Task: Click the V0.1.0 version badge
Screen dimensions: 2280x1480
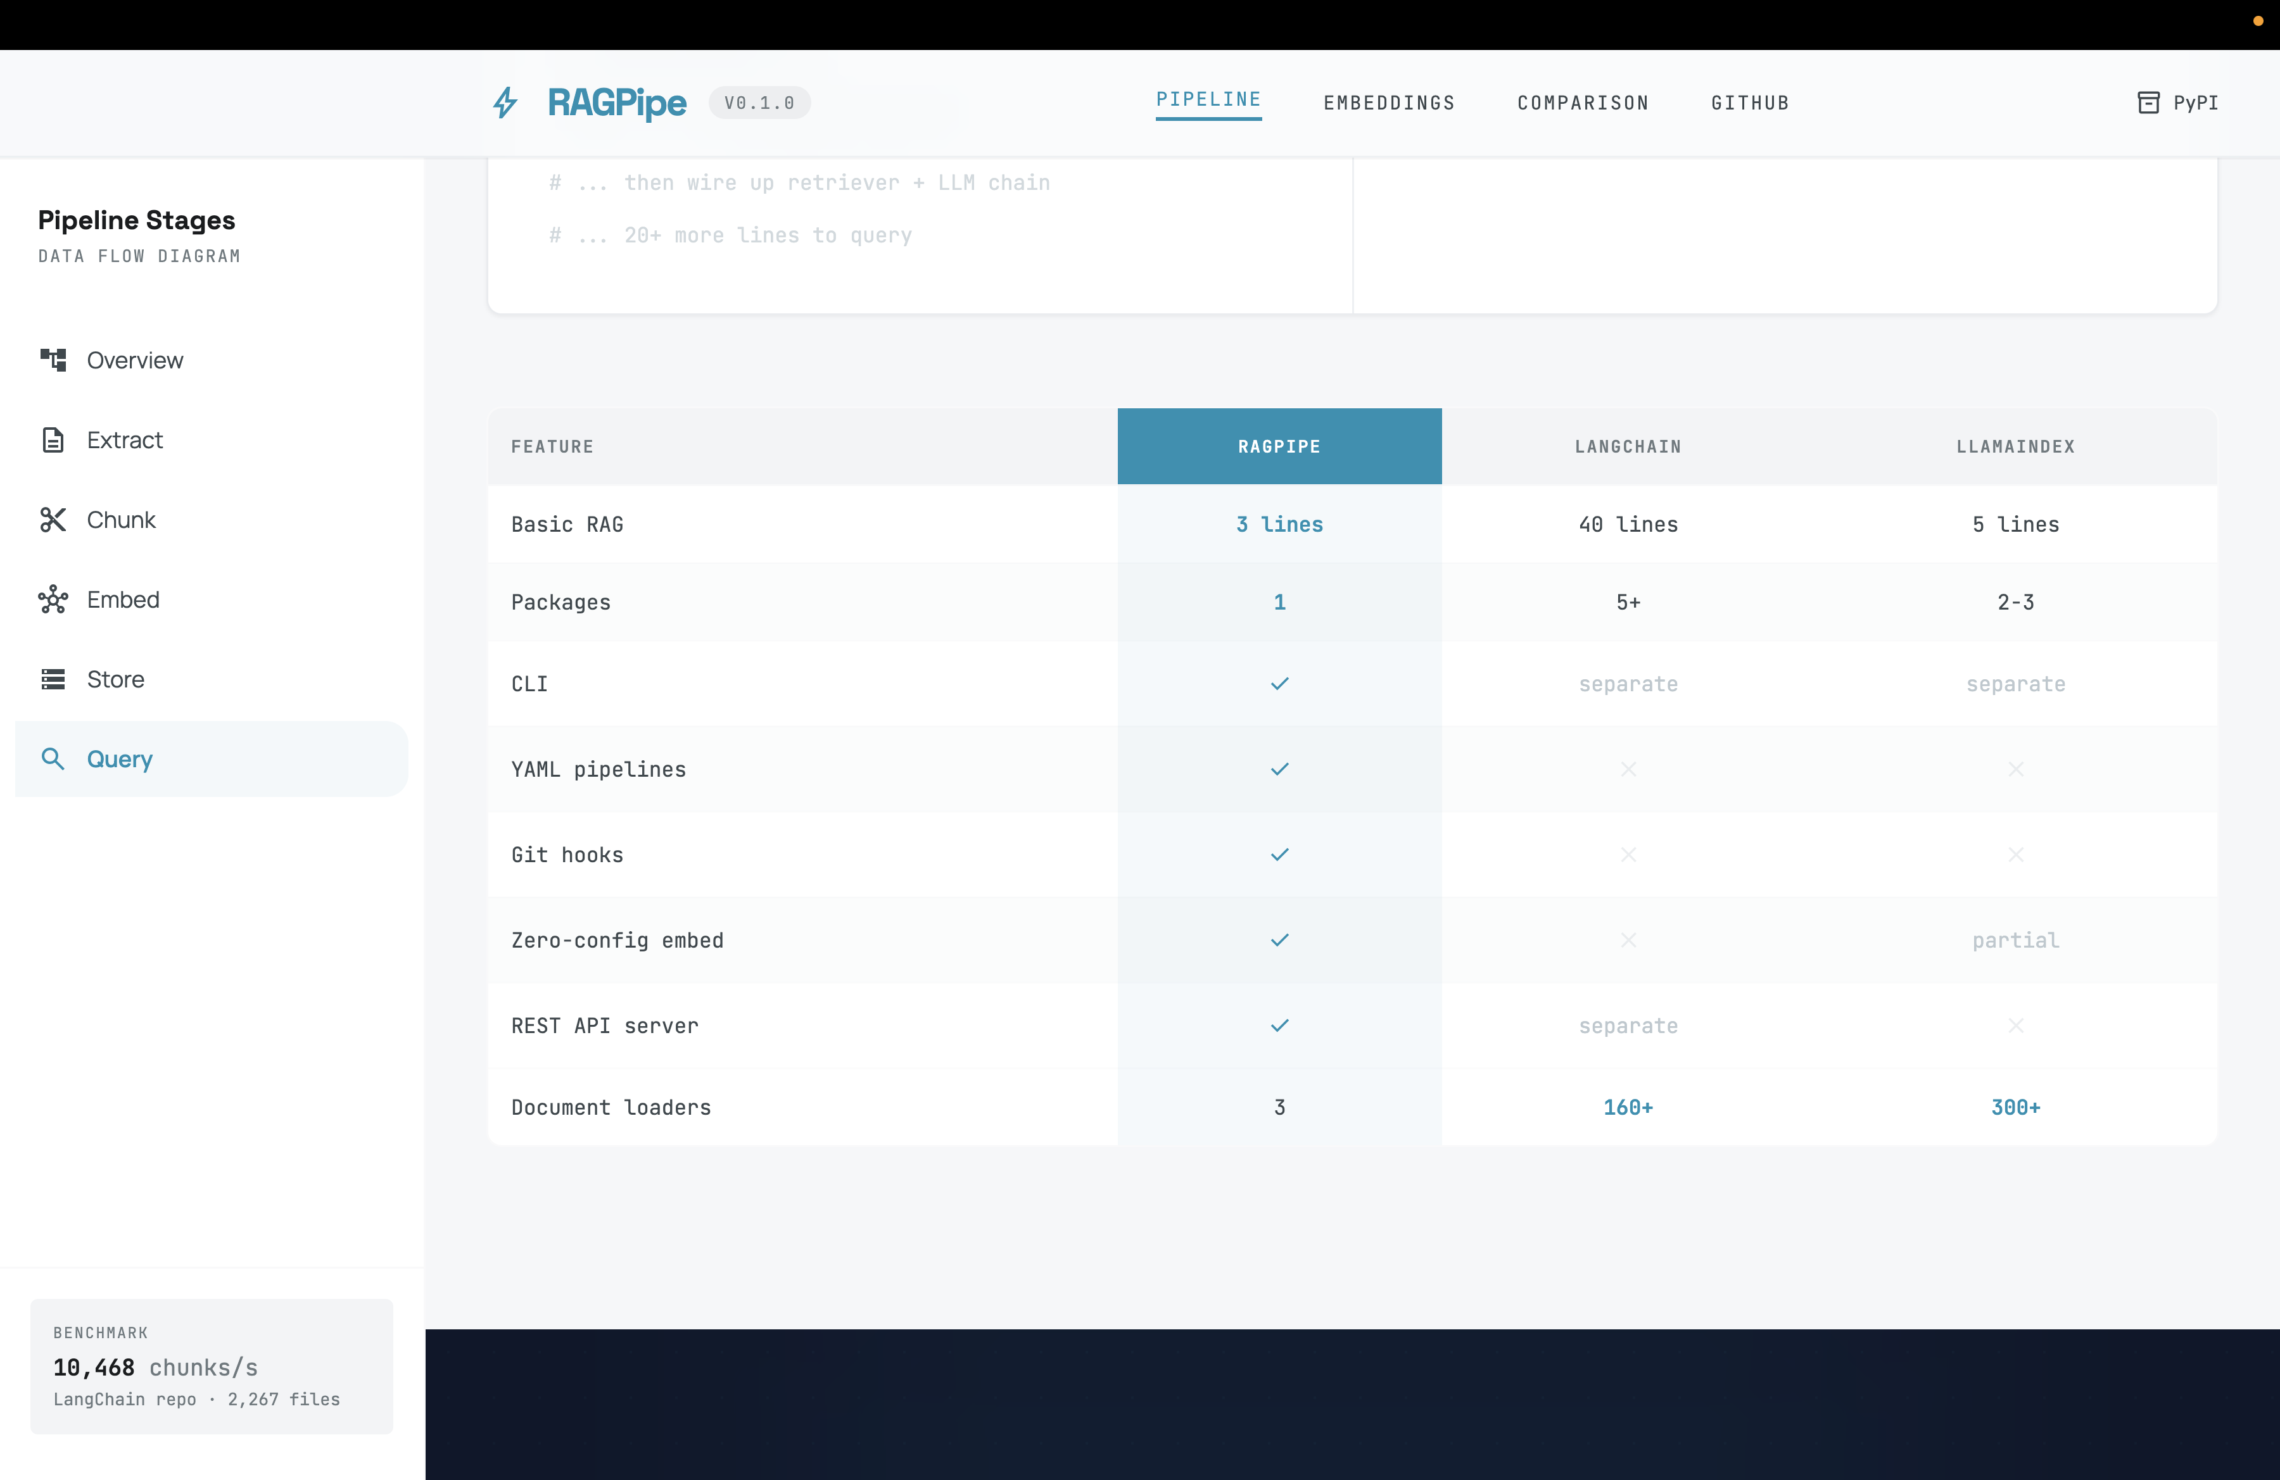Action: click(759, 103)
